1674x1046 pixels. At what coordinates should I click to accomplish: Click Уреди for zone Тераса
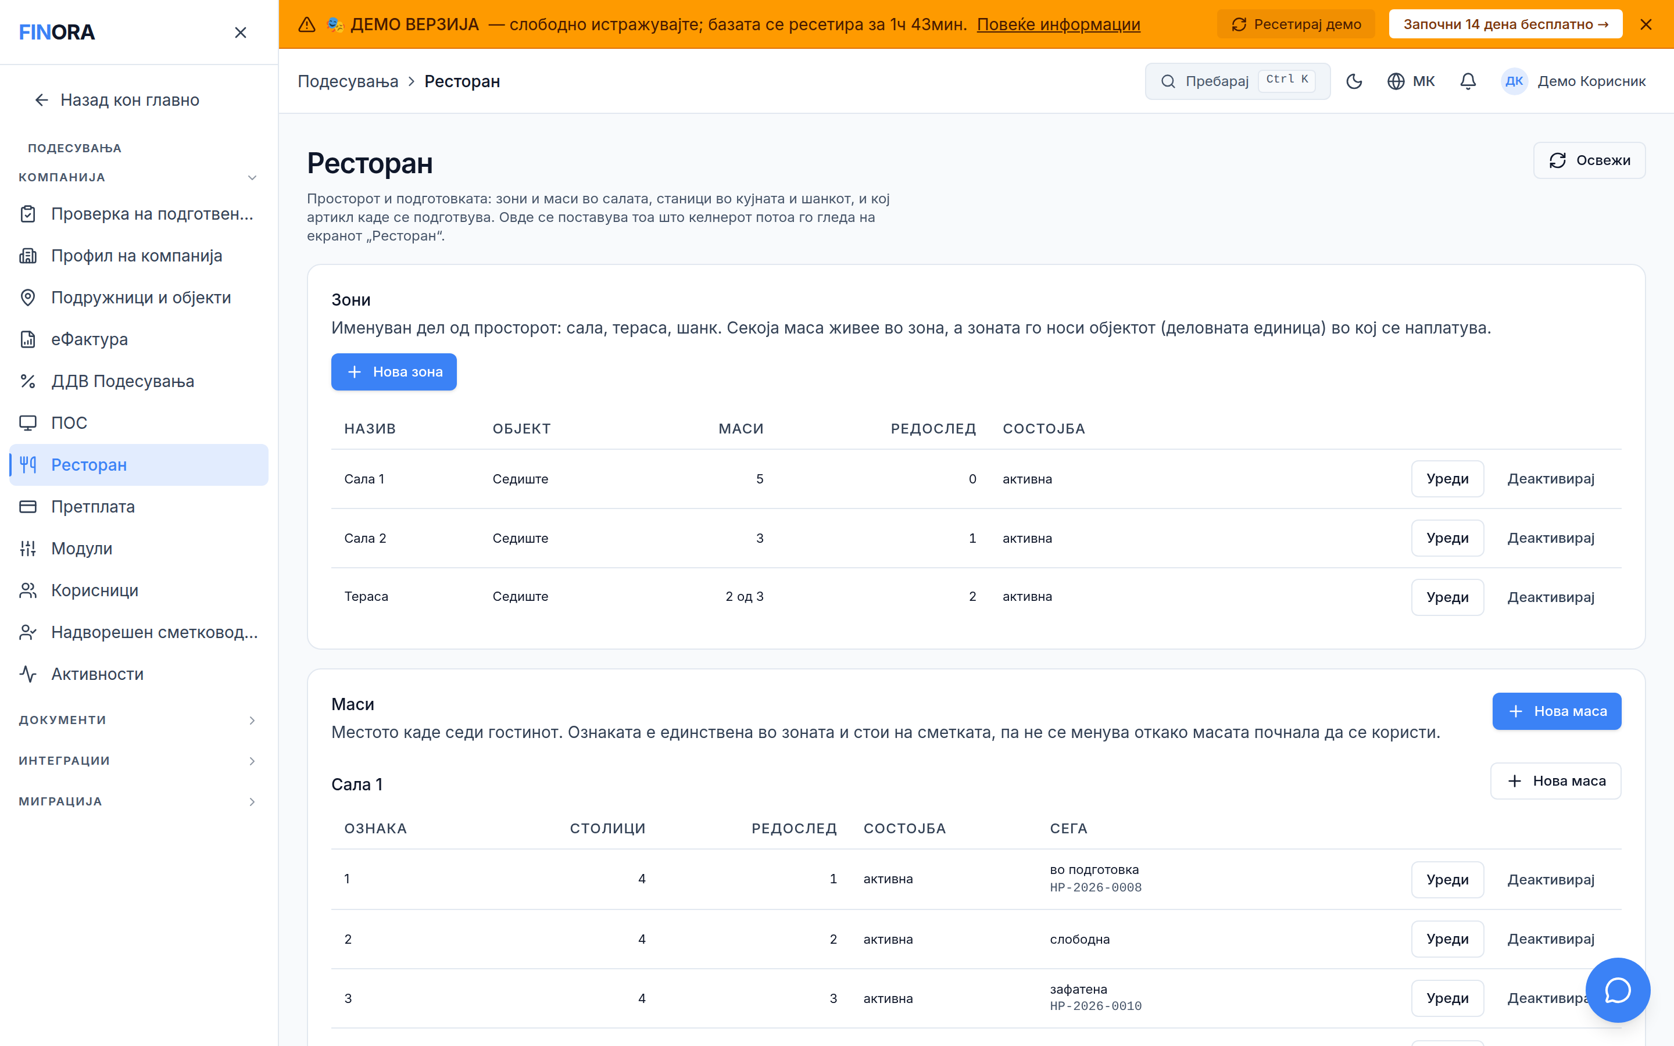click(x=1447, y=597)
